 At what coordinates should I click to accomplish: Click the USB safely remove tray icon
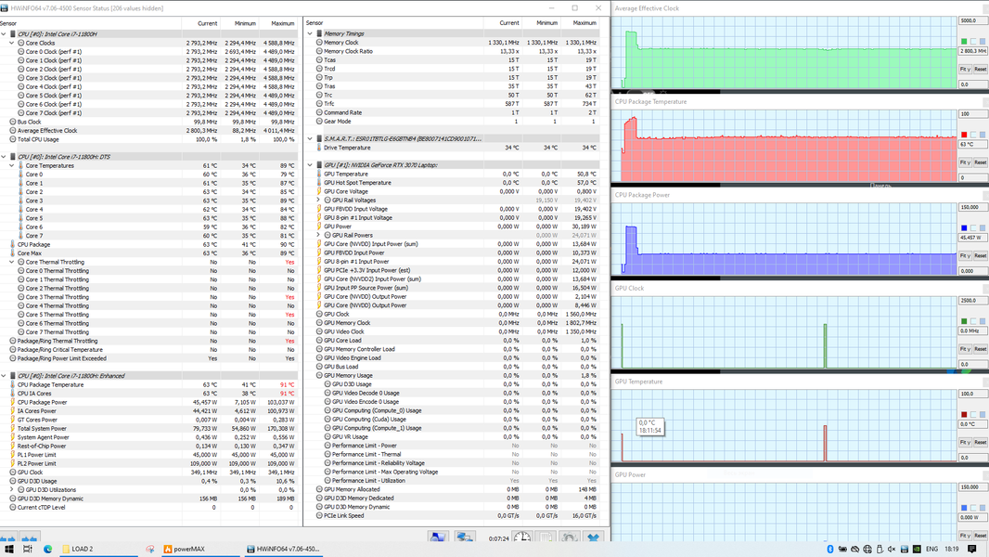(x=880, y=549)
